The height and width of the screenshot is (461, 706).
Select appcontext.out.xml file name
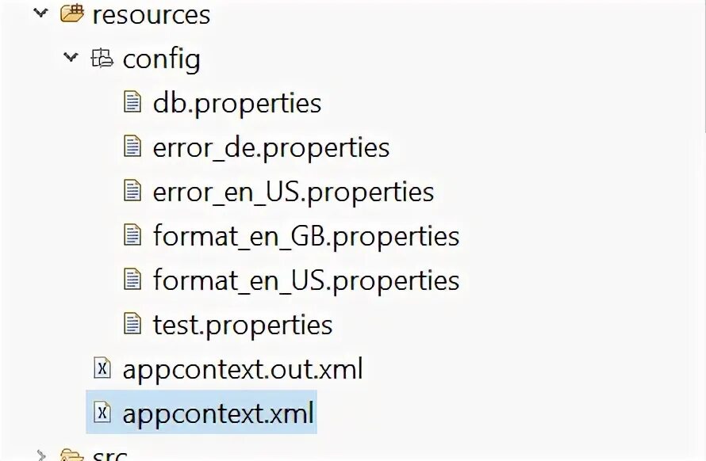tap(242, 369)
